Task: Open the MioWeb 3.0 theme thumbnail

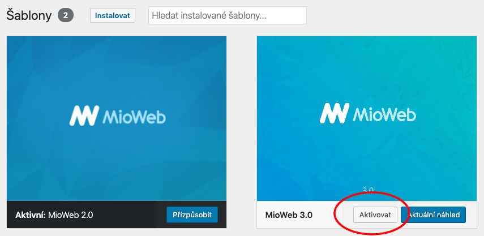Action: click(x=367, y=119)
